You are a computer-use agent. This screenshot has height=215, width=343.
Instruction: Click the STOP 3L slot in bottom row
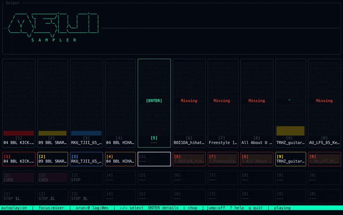point(86,196)
